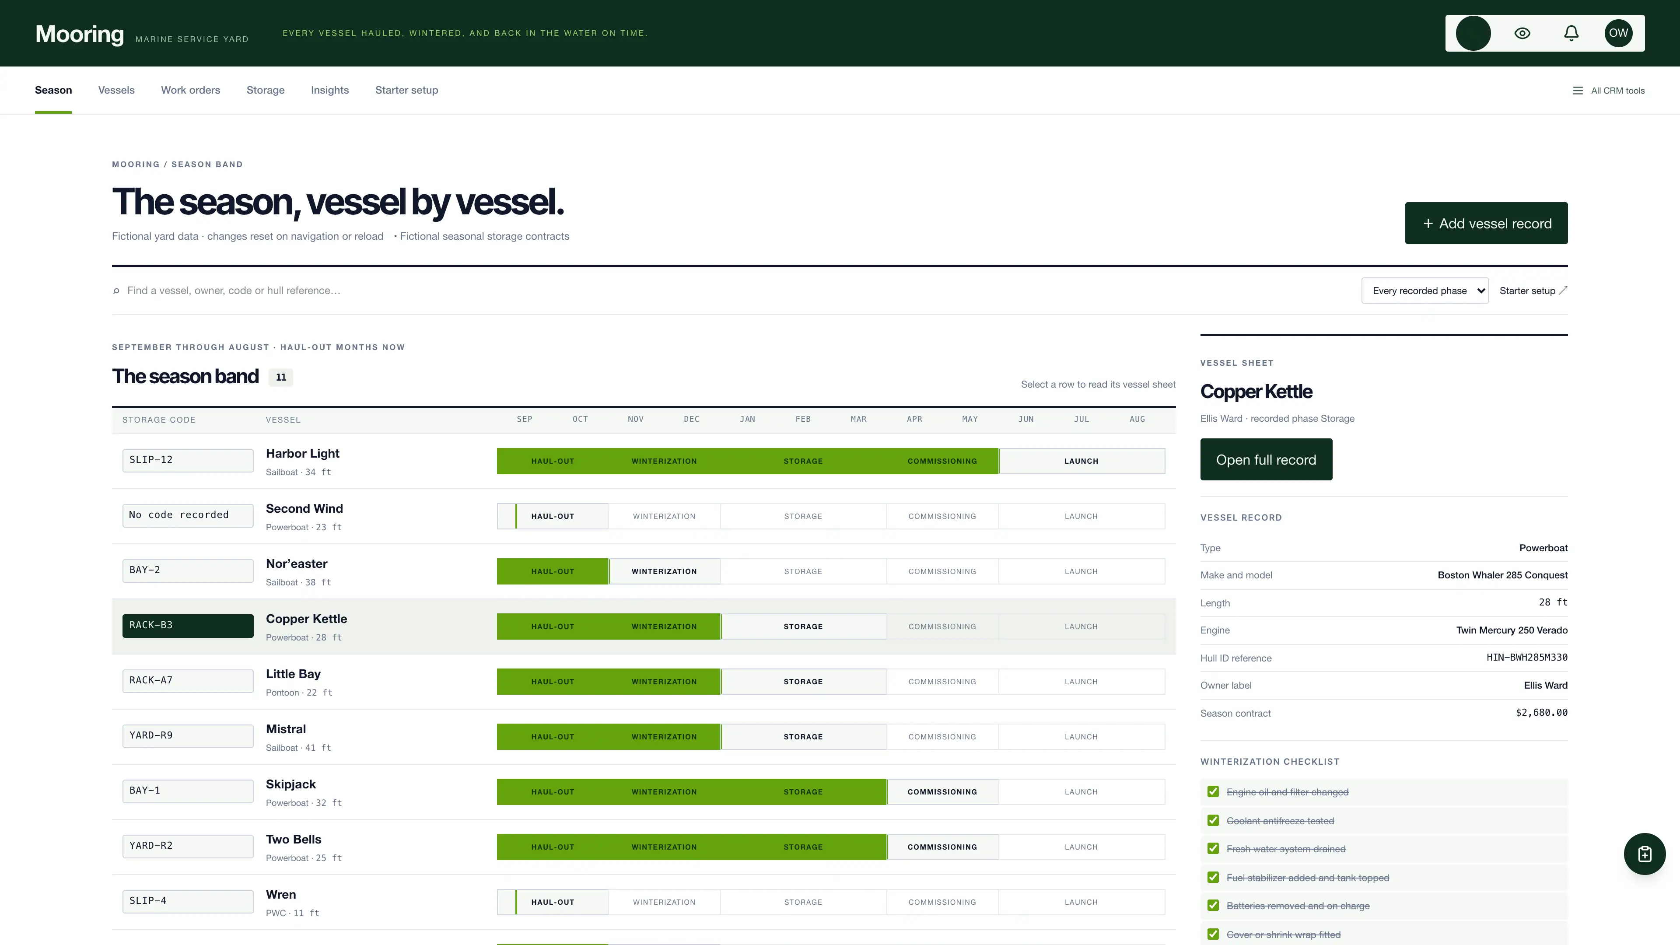Click Skipjack's Commissioning phase segment

(x=942, y=792)
